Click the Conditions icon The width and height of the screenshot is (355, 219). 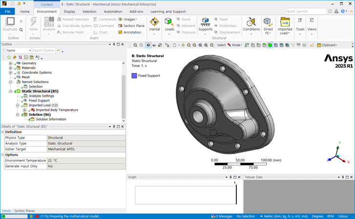tap(251, 21)
